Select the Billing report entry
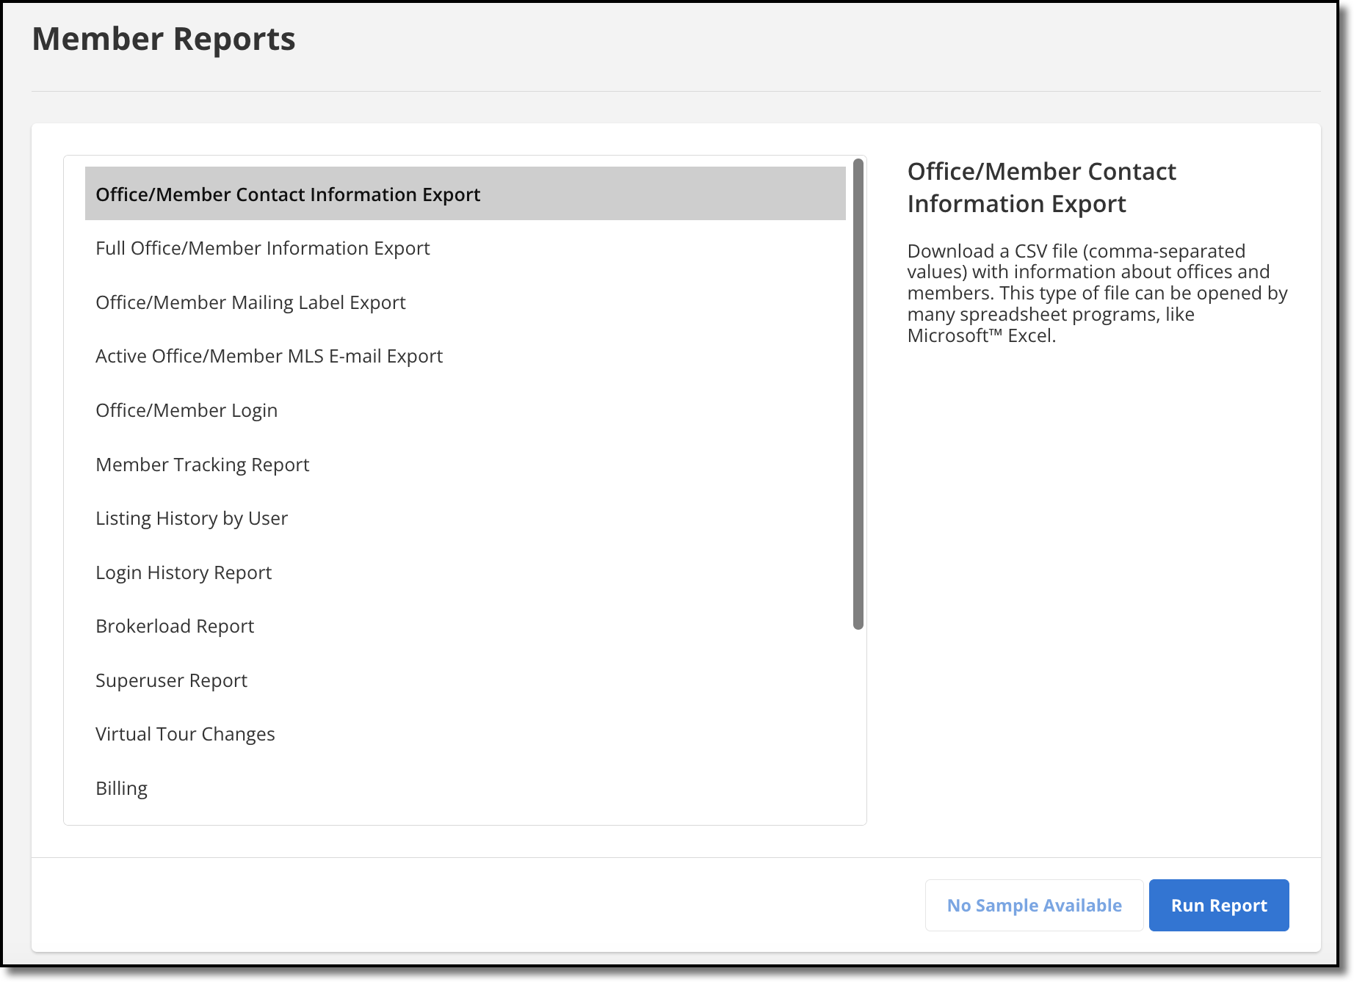This screenshot has height=982, width=1354. pos(465,788)
